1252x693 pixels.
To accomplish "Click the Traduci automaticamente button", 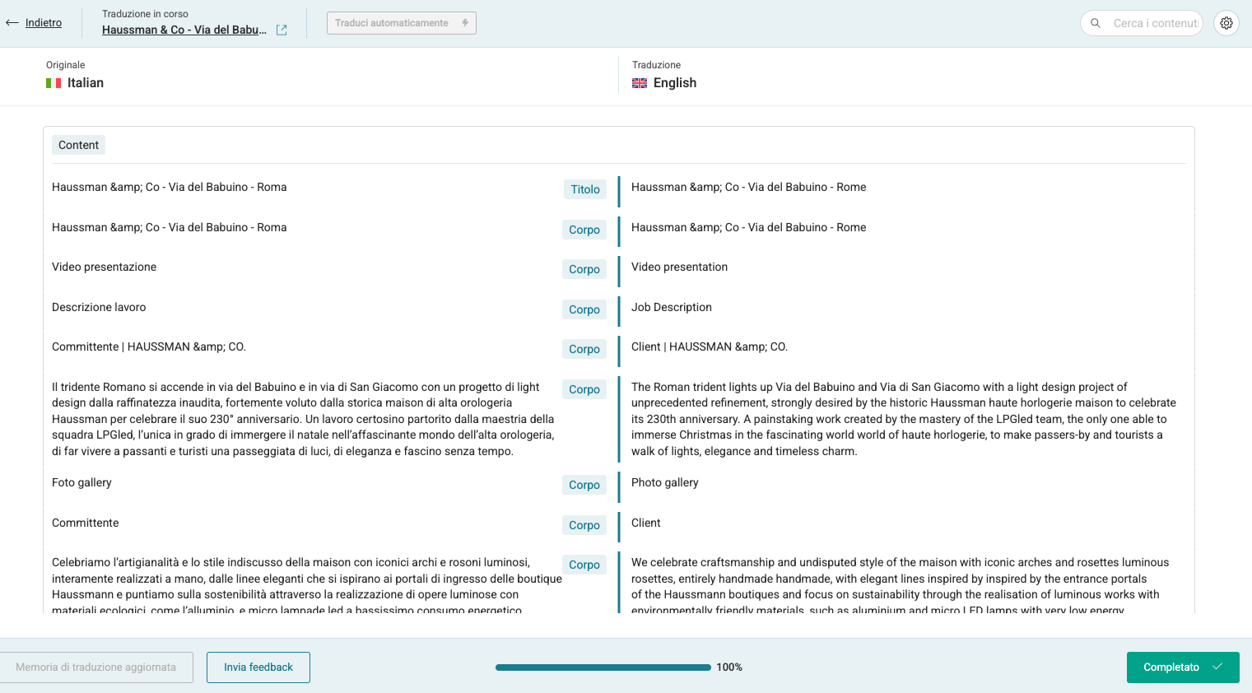I will 402,23.
